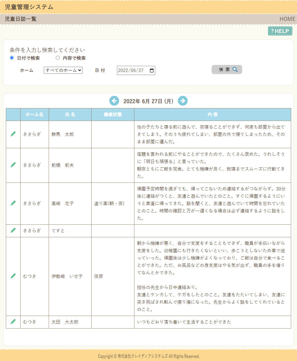Click the 児童管理システム title

tap(29, 7)
